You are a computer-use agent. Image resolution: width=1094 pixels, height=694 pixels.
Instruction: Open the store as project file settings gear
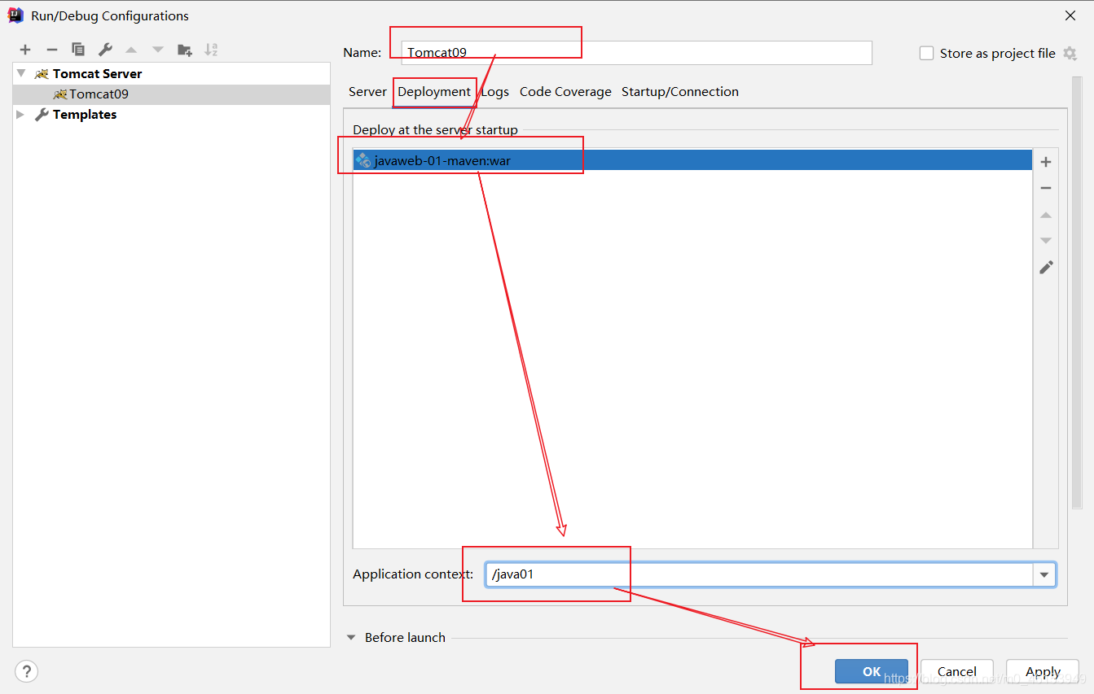pos(1070,53)
